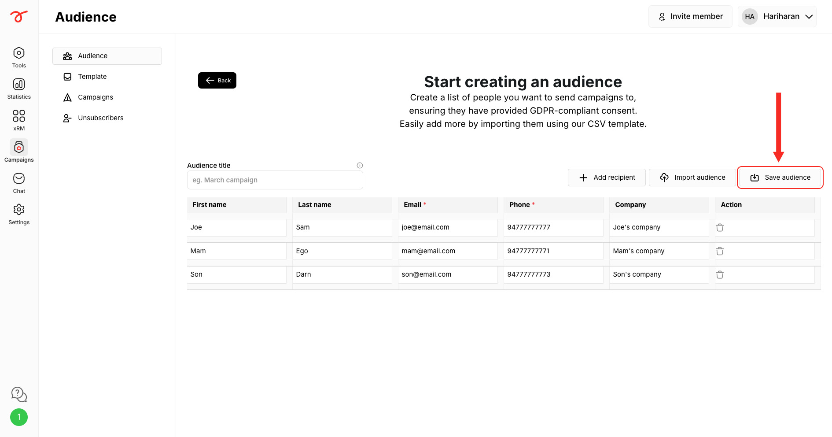Viewport: 832px width, 437px height.
Task: Click the 94777777773 phone cell
Action: [554, 274]
